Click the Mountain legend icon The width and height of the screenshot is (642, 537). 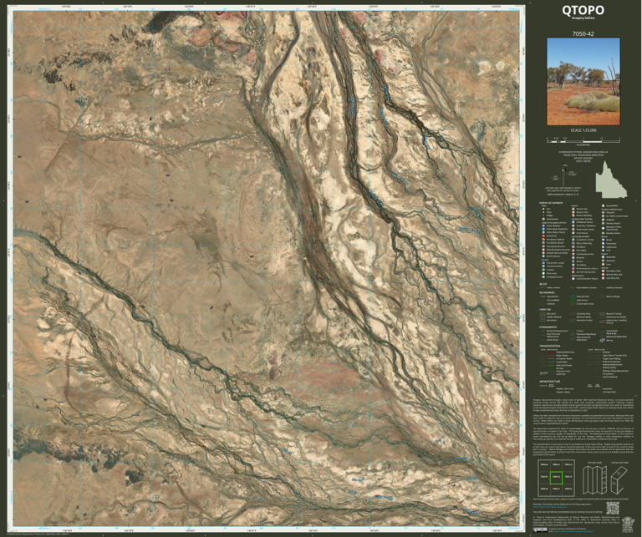click(x=603, y=261)
